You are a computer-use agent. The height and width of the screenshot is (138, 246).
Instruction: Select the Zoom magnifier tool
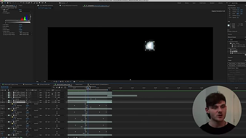tap(10, 3)
